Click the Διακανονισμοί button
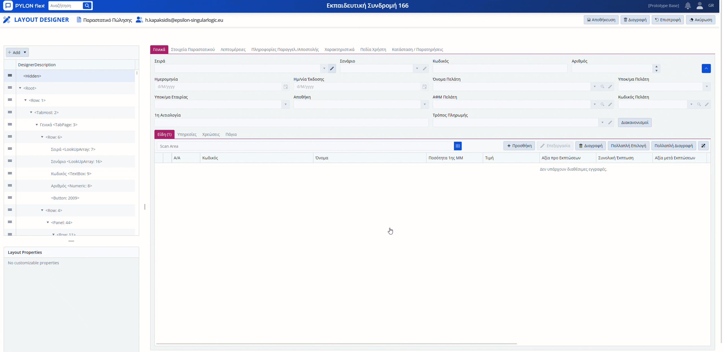The height and width of the screenshot is (352, 723). tap(635, 123)
